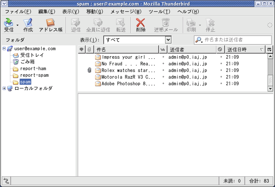Open the ツール(T) menu
This screenshot has height=187, width=275.
[159, 11]
